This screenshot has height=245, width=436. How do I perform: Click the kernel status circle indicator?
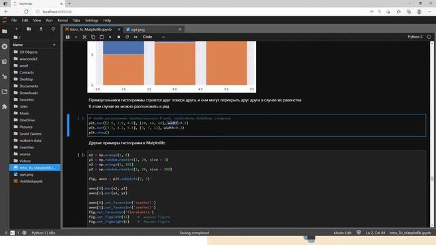click(429, 37)
